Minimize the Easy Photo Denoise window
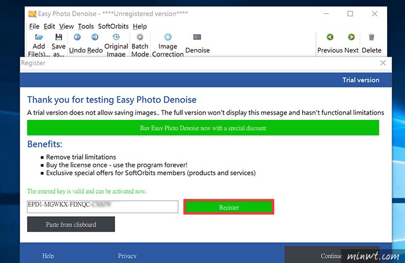This screenshot has height=263, width=405. point(326,14)
